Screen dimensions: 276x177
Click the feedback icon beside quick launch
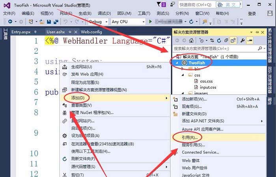click(x=173, y=4)
